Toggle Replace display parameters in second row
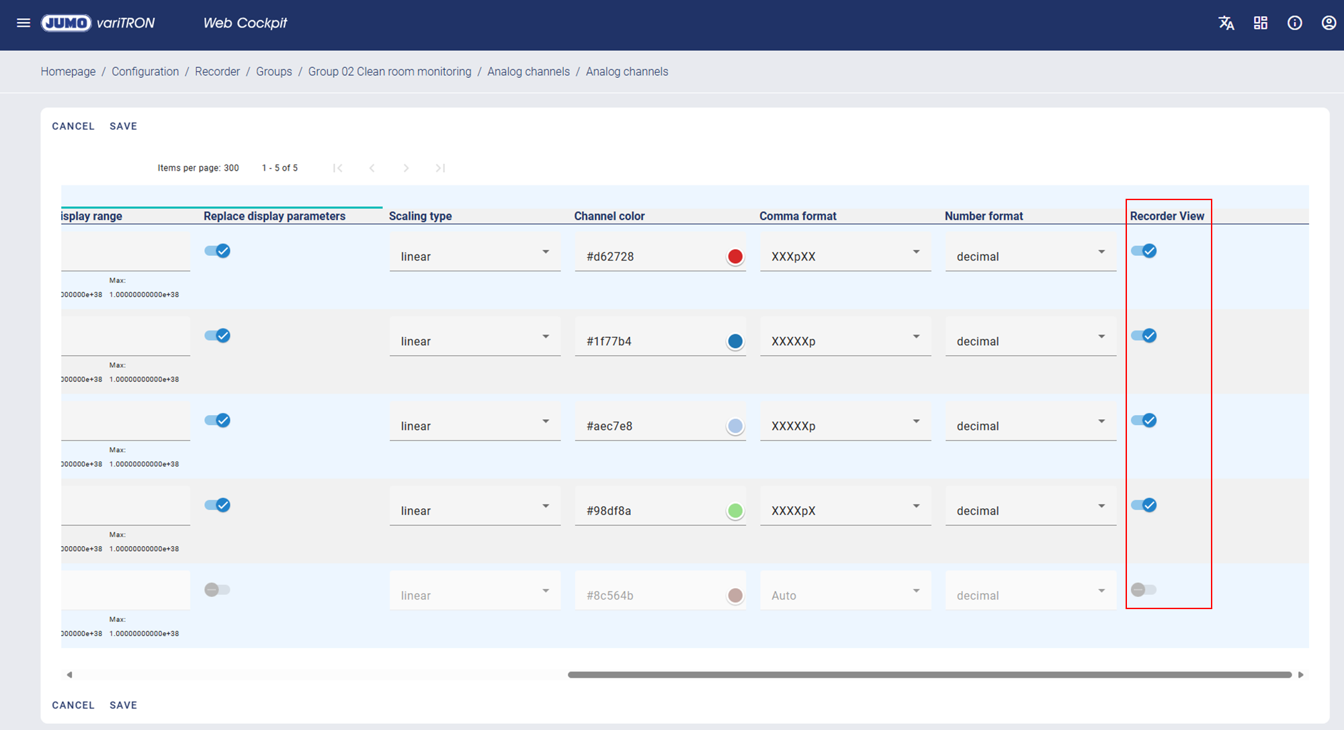 click(218, 336)
